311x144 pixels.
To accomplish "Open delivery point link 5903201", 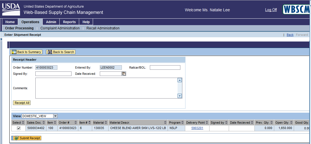I will click(x=197, y=128).
